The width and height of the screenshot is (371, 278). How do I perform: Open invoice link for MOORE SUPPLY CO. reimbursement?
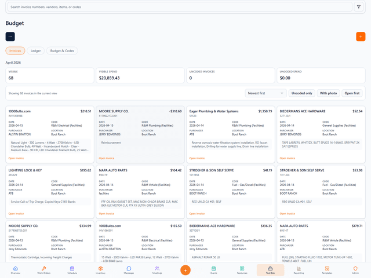[107, 158]
